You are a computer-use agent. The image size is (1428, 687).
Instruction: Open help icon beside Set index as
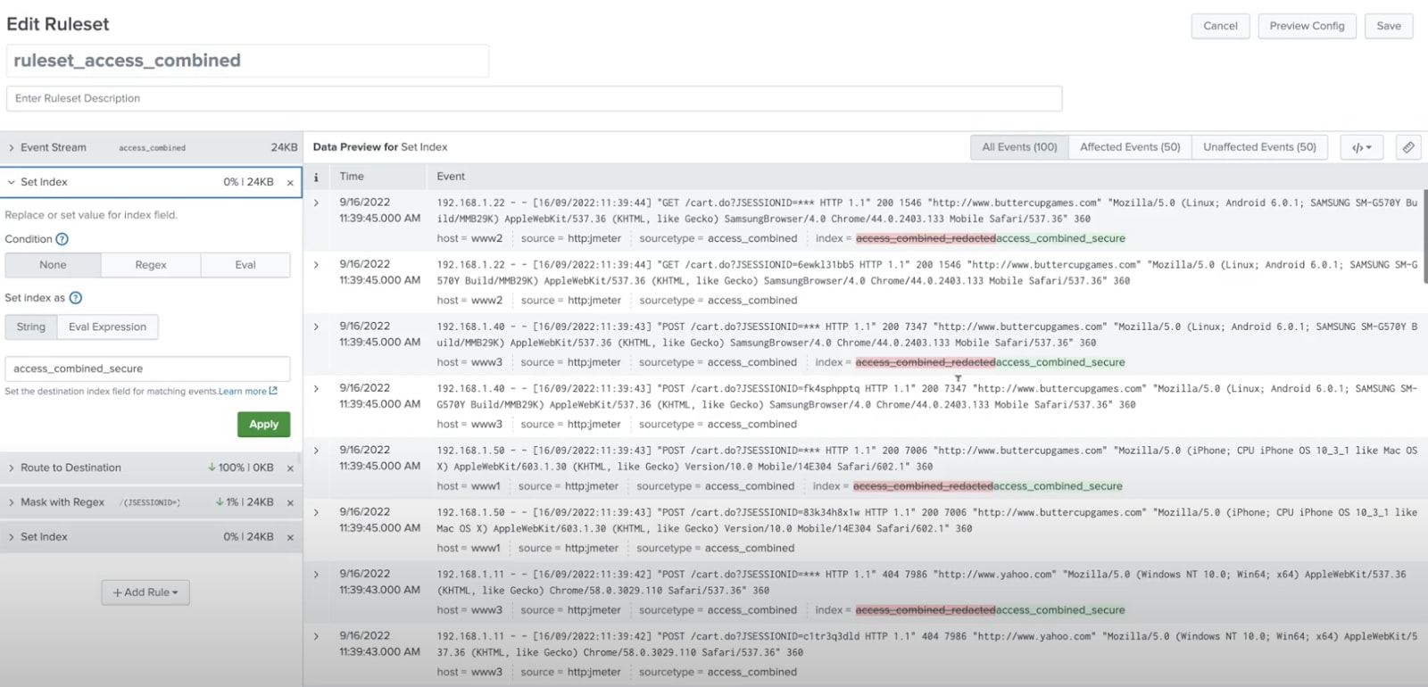coord(76,298)
